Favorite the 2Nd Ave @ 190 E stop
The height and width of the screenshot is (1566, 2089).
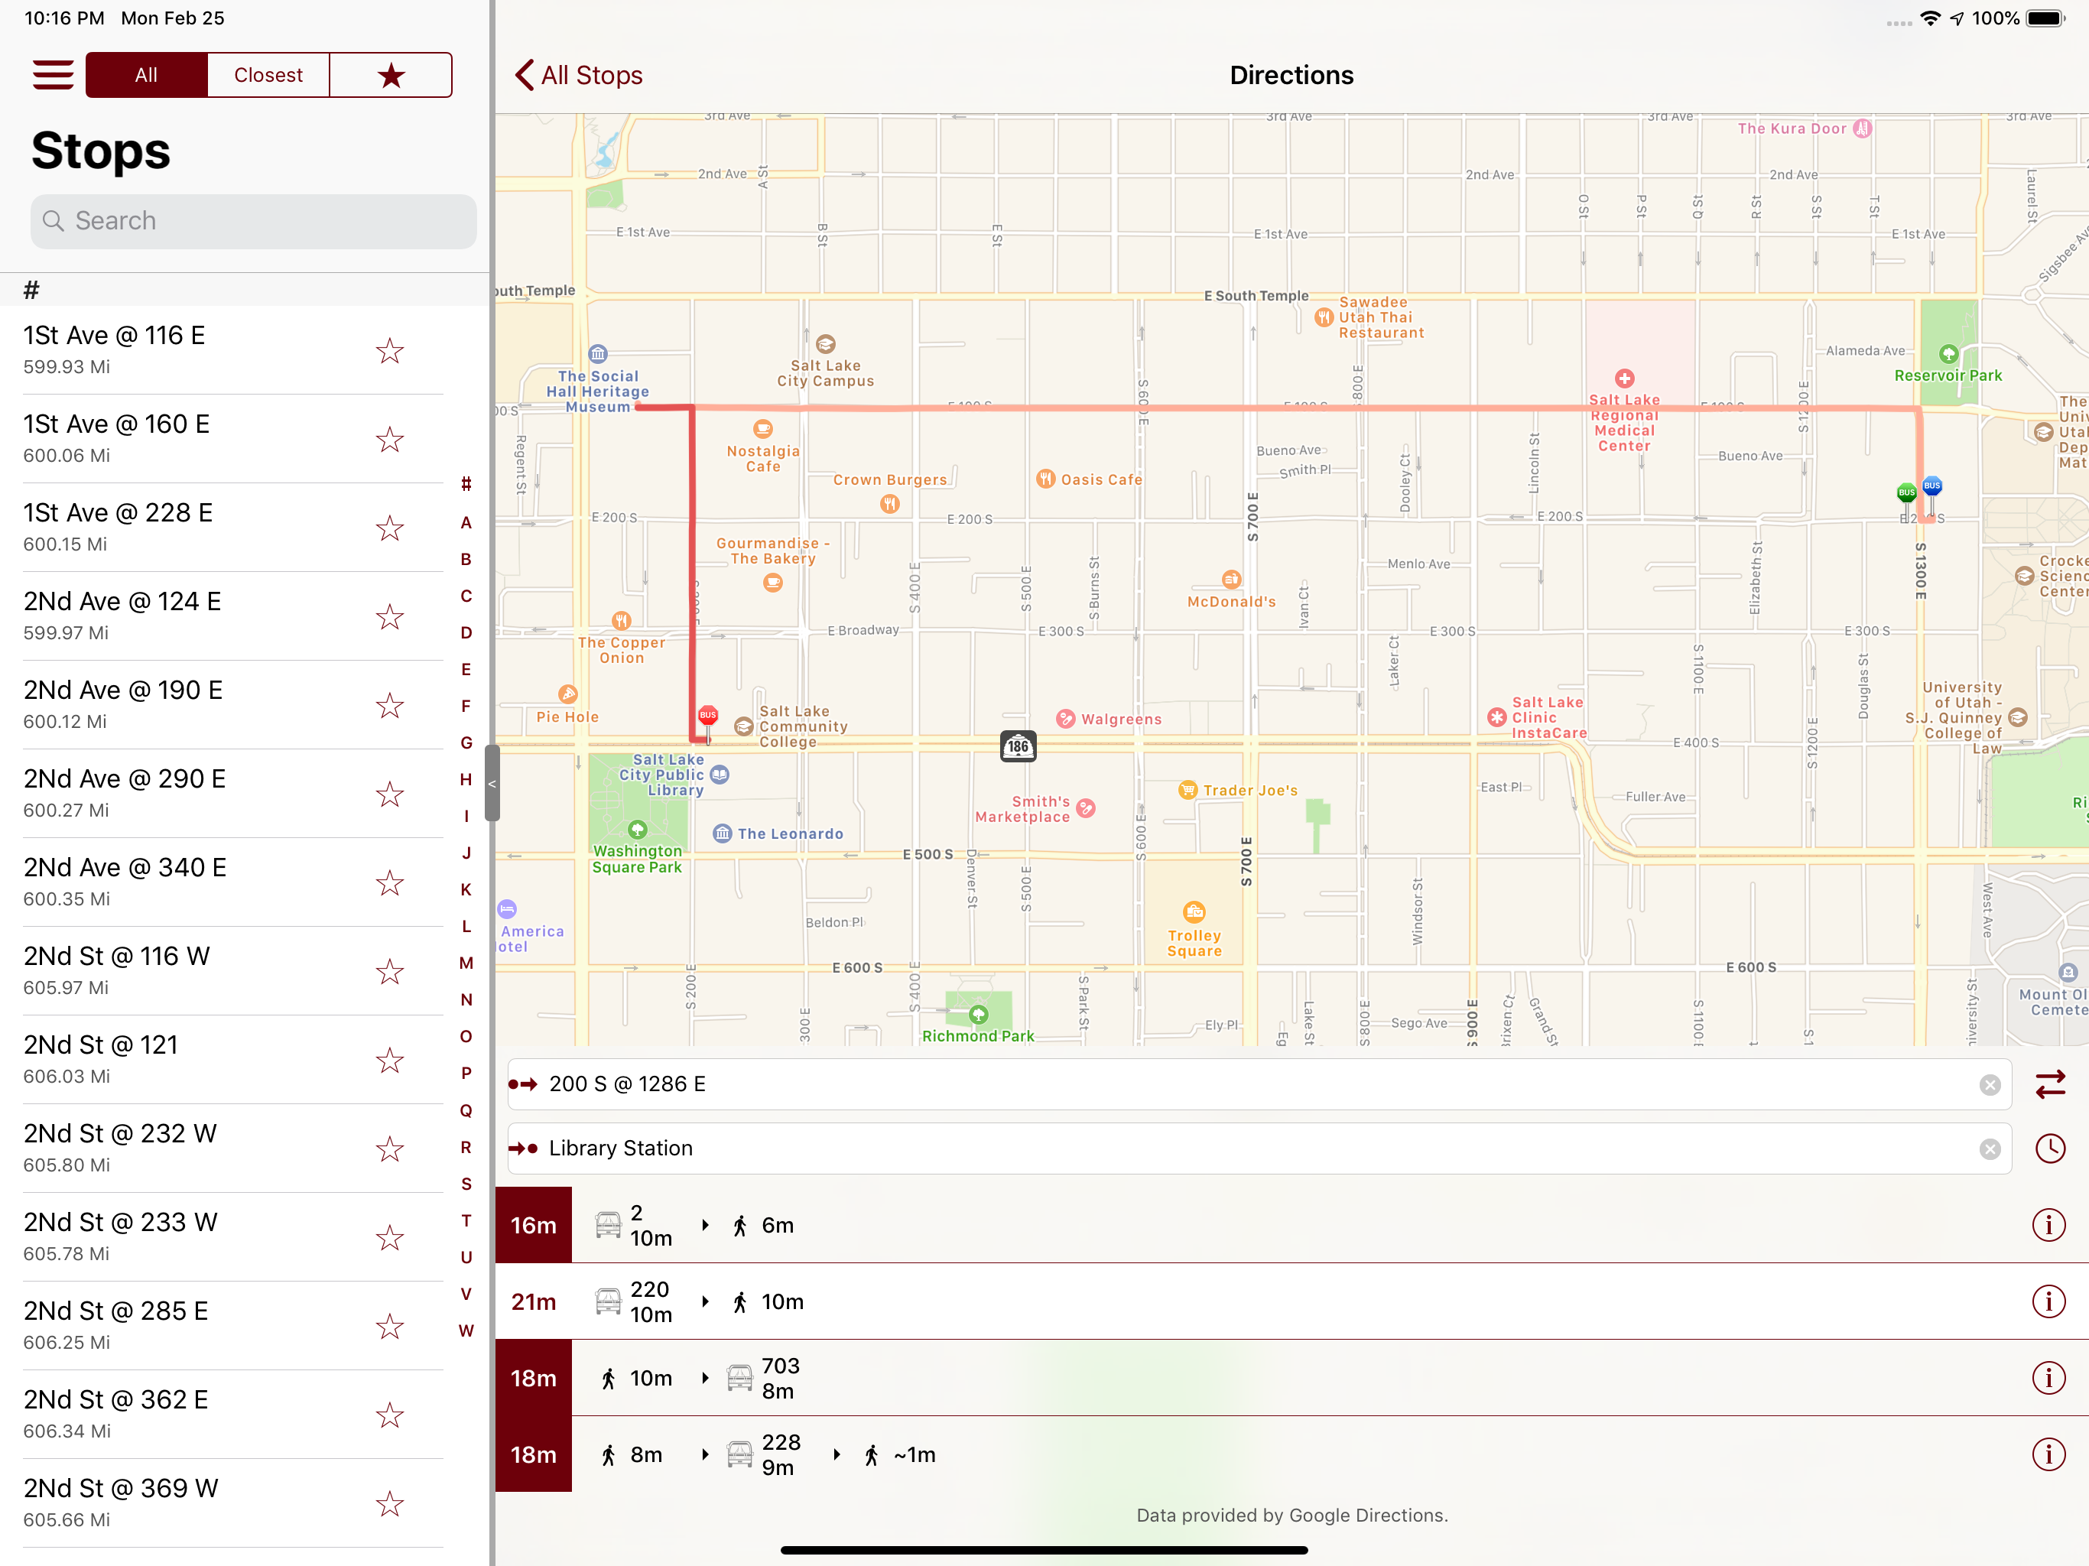tap(389, 706)
